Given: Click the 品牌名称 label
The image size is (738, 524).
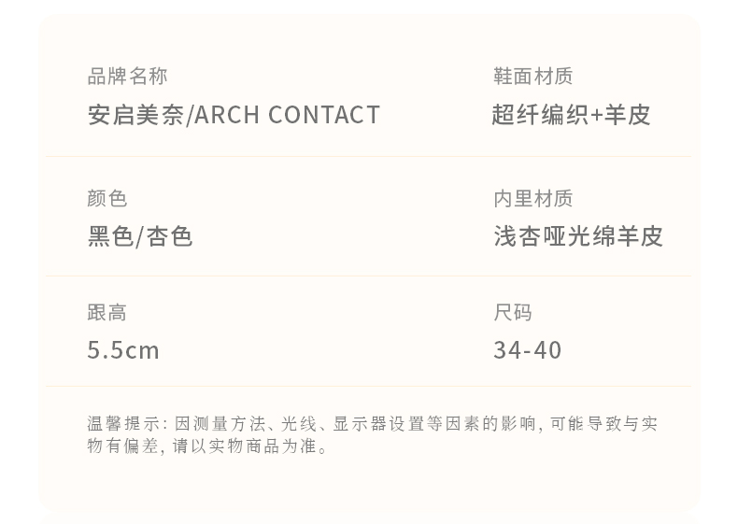Looking at the screenshot, I should click(x=127, y=77).
